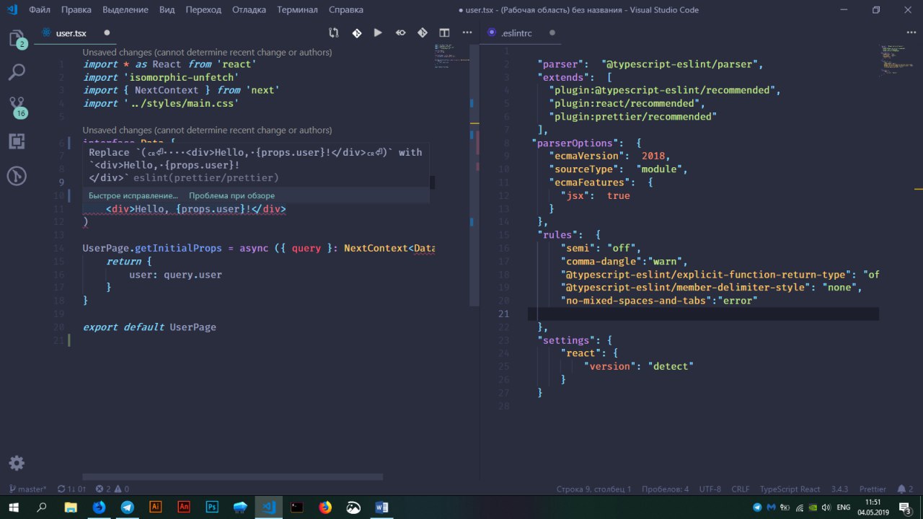This screenshot has height=519, width=923.
Task: Click the second git diamond icon before split editor
Action: point(423,32)
